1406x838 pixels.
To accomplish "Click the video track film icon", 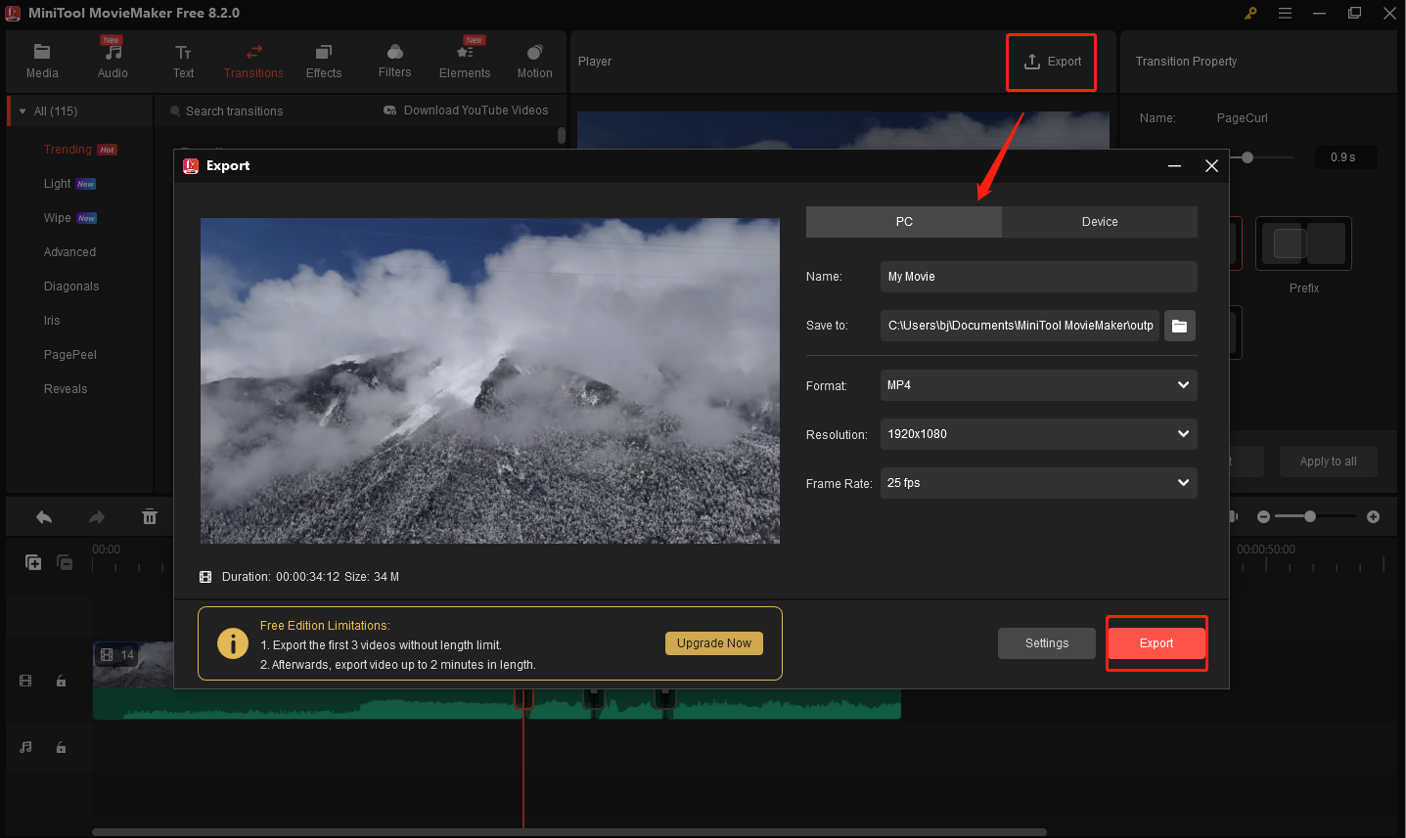I will pyautogui.click(x=25, y=681).
